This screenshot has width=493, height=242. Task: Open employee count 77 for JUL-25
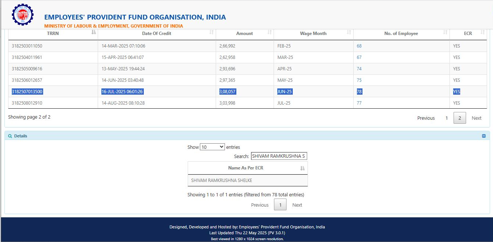pyautogui.click(x=359, y=103)
